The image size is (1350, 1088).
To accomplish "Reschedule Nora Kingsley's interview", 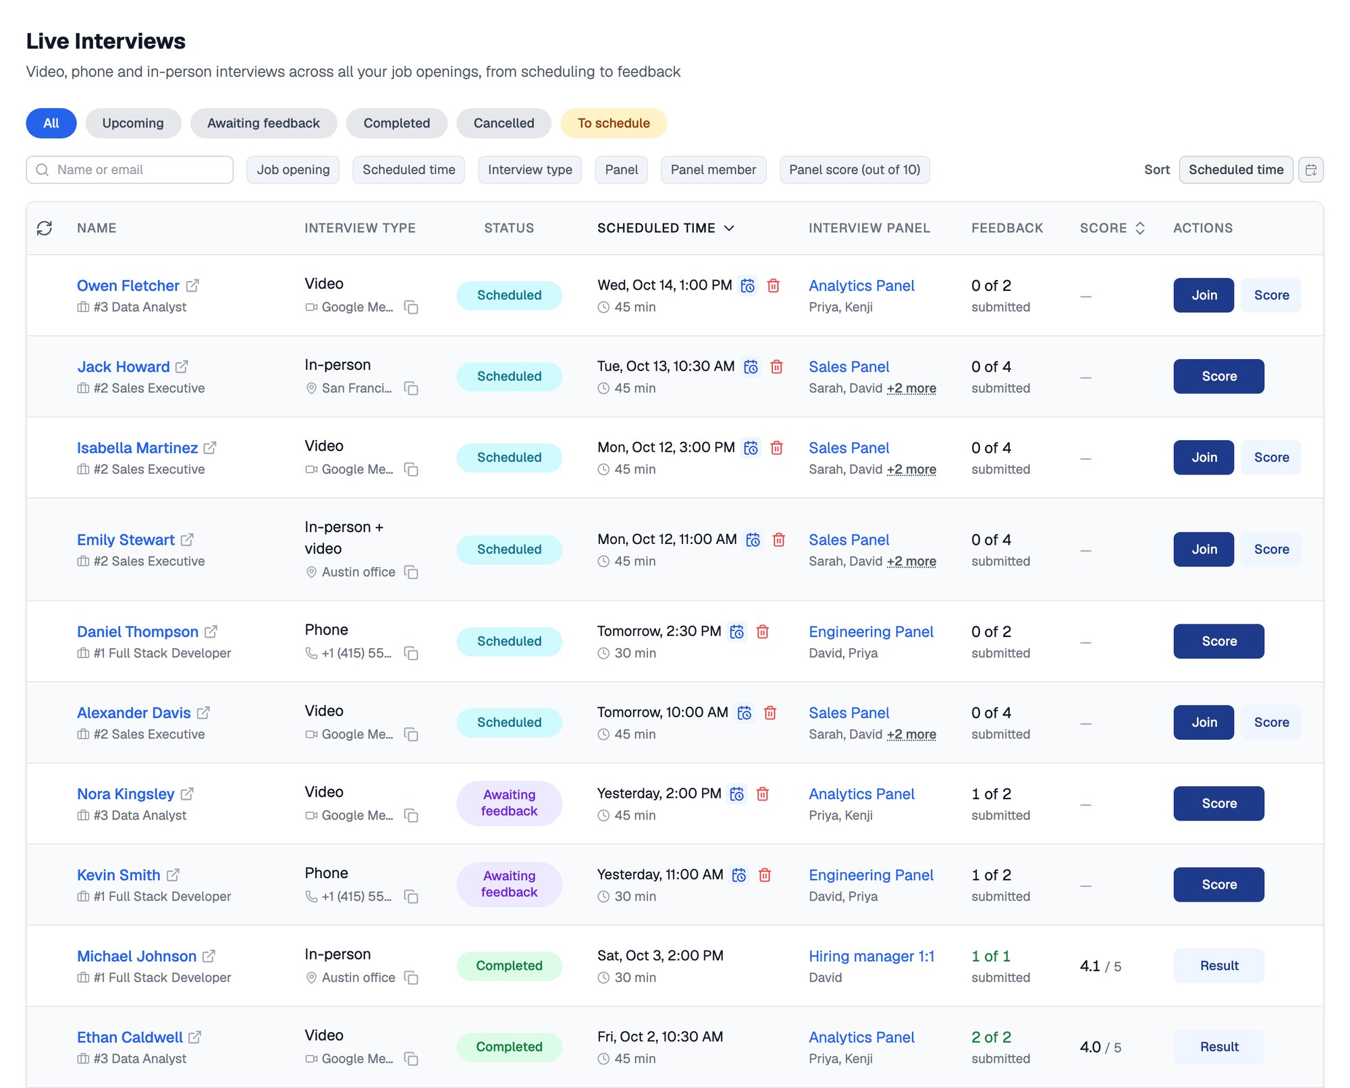I will pyautogui.click(x=737, y=794).
